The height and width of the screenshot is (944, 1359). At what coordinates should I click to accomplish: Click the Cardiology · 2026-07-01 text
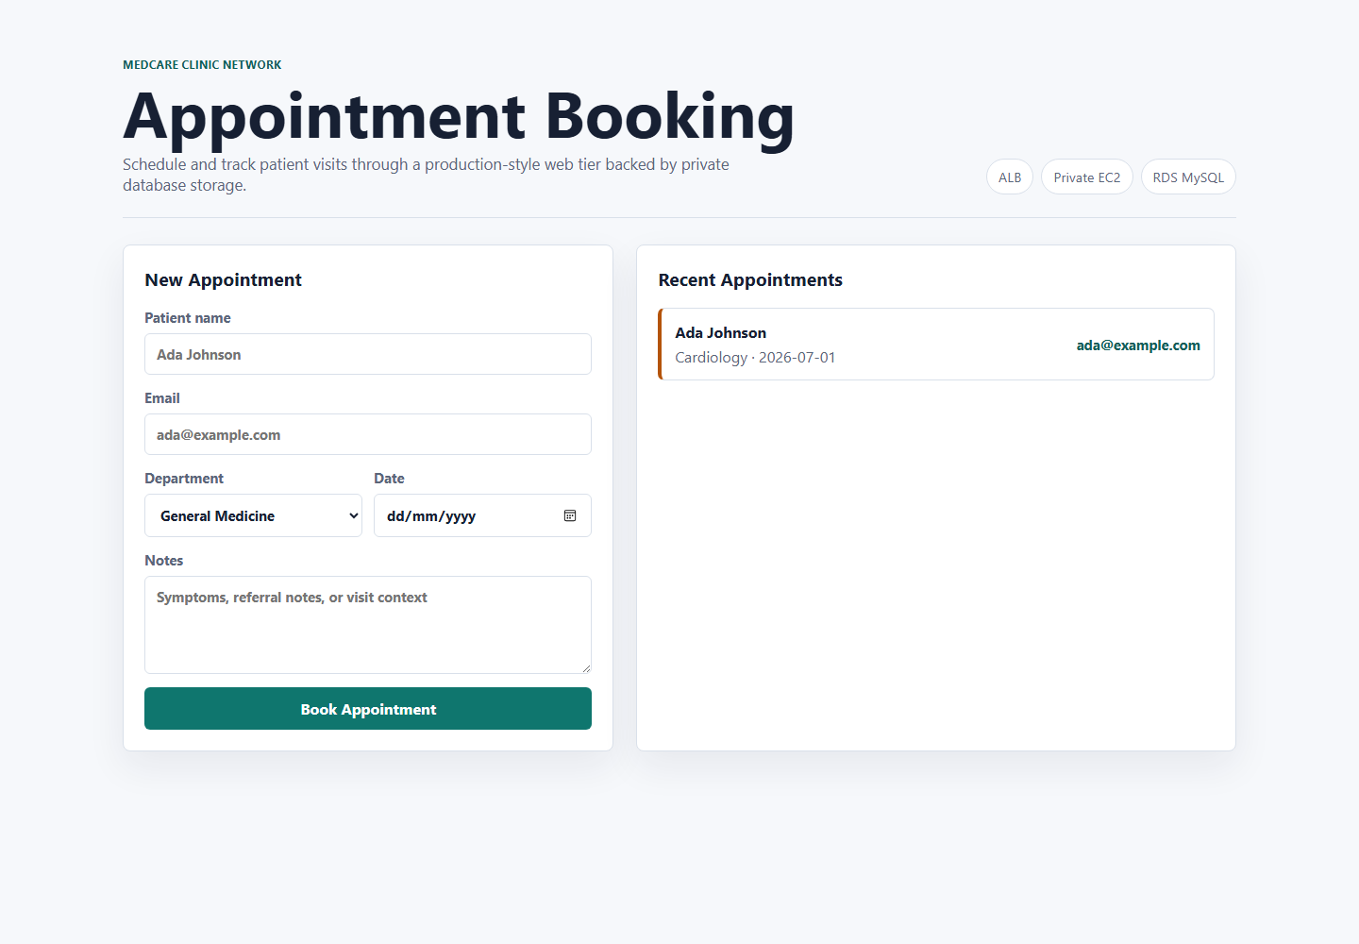point(755,358)
